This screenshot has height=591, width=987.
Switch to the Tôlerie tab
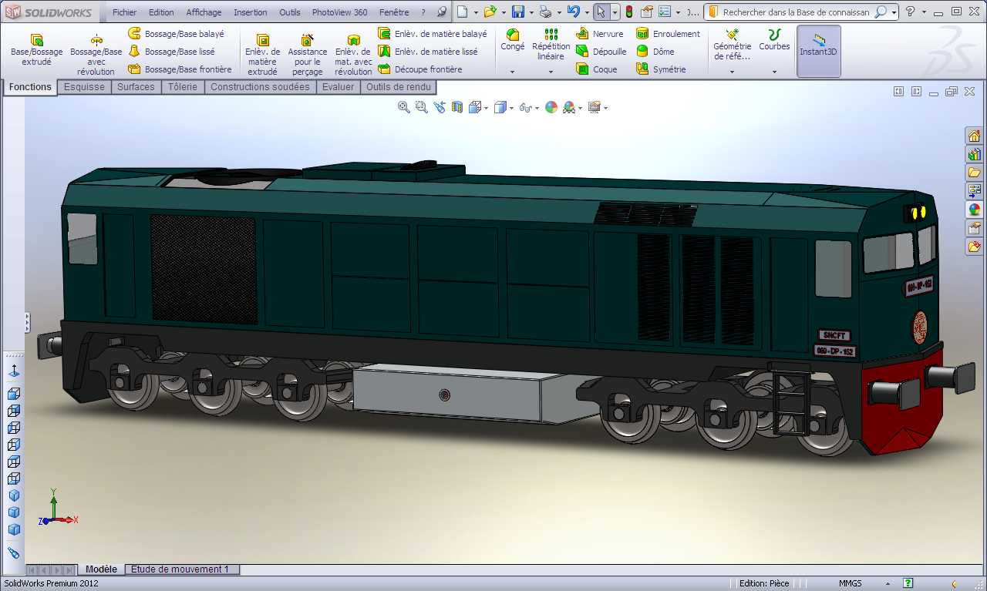click(182, 87)
